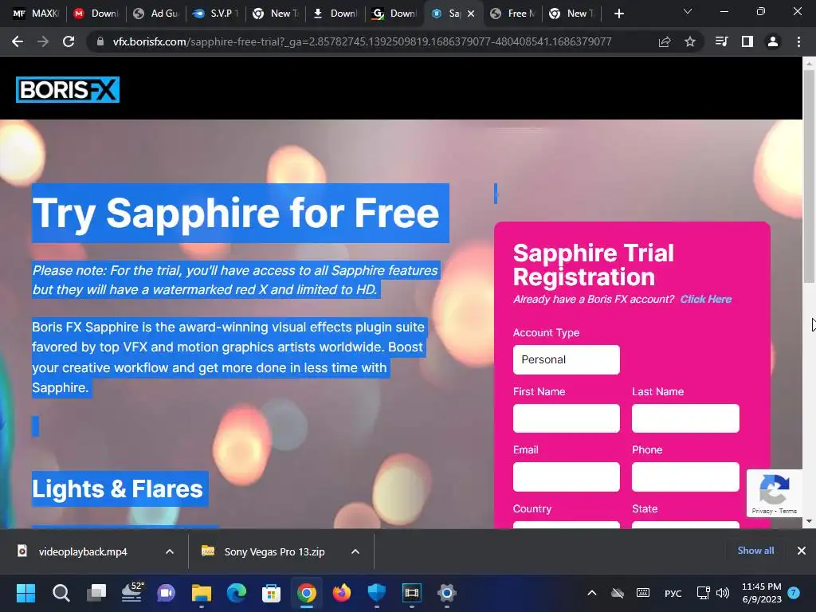The width and height of the screenshot is (816, 612).
Task: Click the scrollbar down arrow
Action: tap(809, 521)
